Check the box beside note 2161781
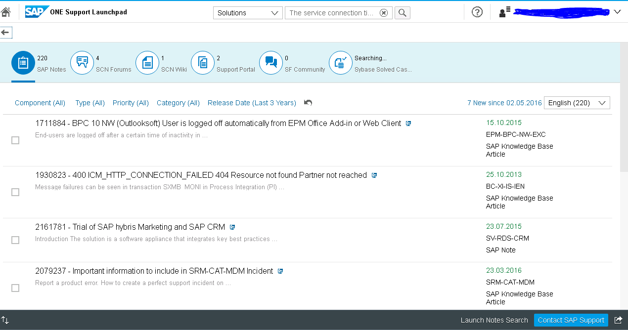The height and width of the screenshot is (330, 628). (x=15, y=240)
